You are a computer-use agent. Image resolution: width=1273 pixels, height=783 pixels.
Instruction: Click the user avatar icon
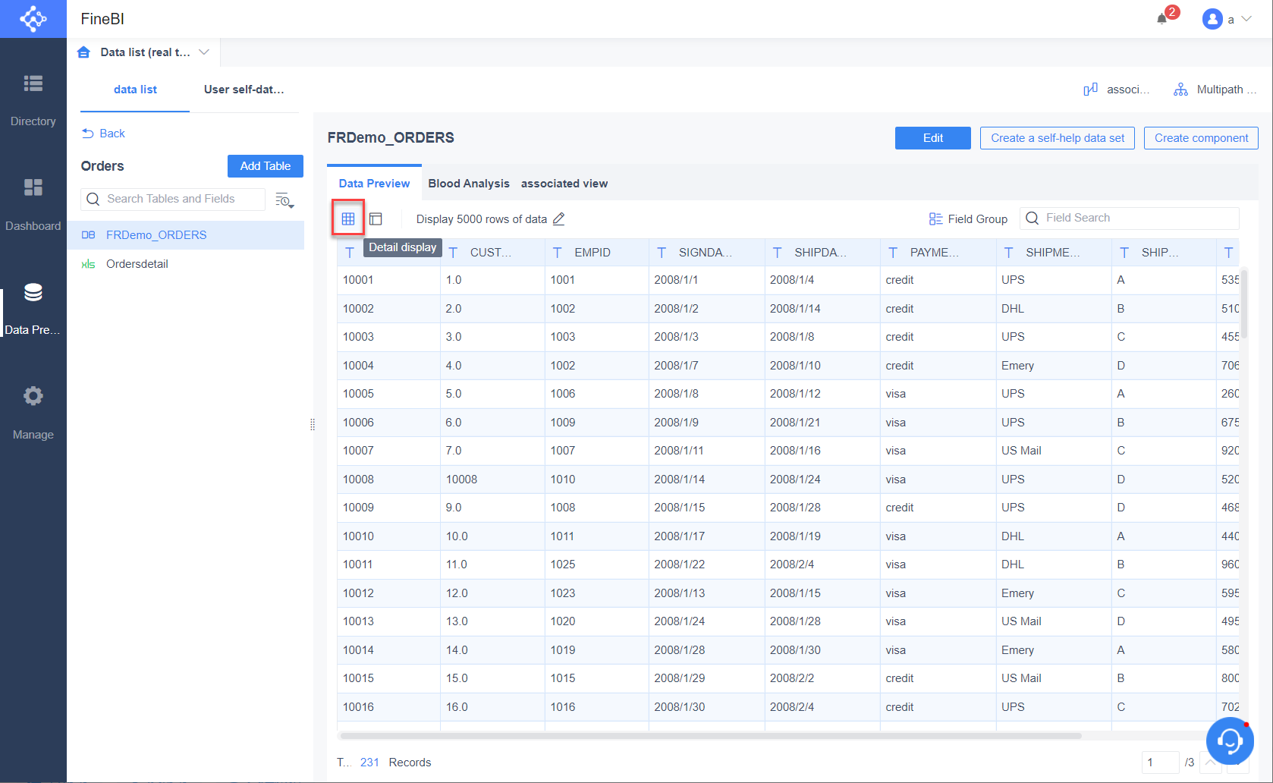[1212, 19]
